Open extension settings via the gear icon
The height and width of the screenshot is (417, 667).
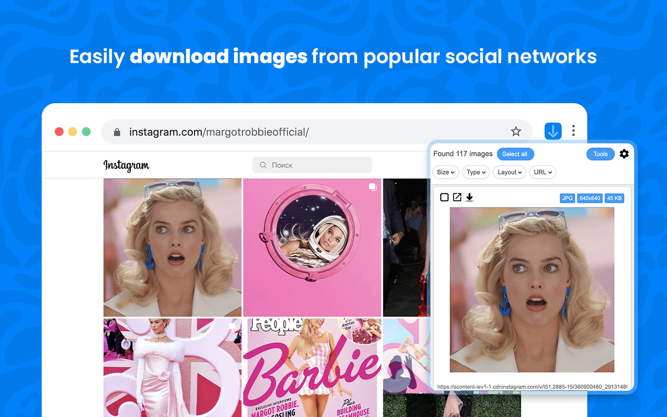point(624,154)
